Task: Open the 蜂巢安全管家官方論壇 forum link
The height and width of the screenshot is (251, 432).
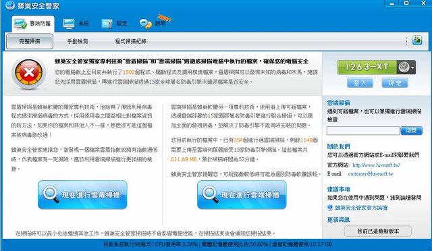Action: (x=361, y=208)
